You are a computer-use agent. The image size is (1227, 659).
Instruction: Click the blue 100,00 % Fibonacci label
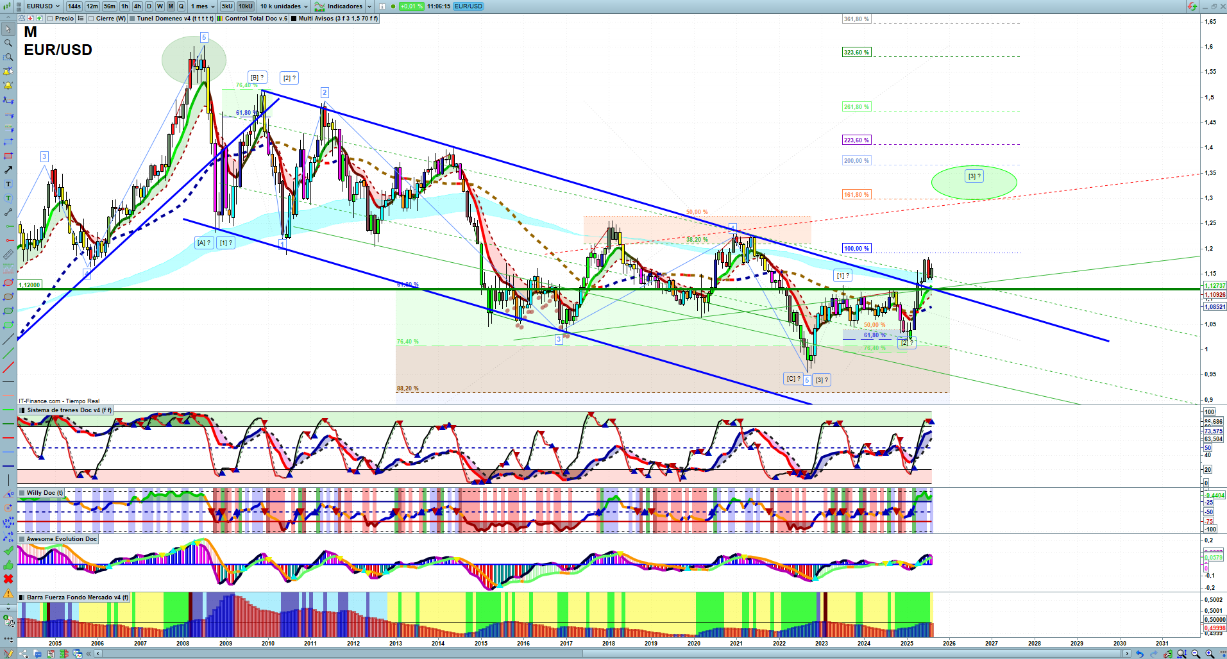pyautogui.click(x=856, y=249)
